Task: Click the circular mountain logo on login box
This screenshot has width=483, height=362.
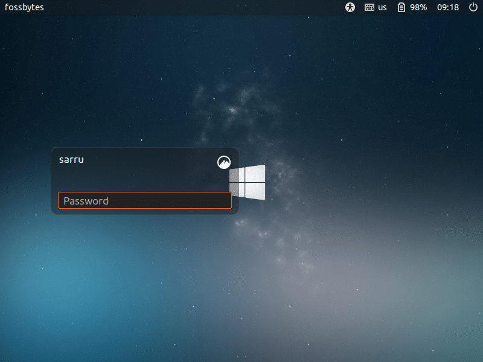Action: [x=224, y=162]
